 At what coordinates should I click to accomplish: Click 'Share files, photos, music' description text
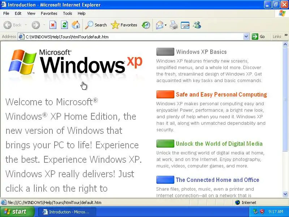(205, 192)
